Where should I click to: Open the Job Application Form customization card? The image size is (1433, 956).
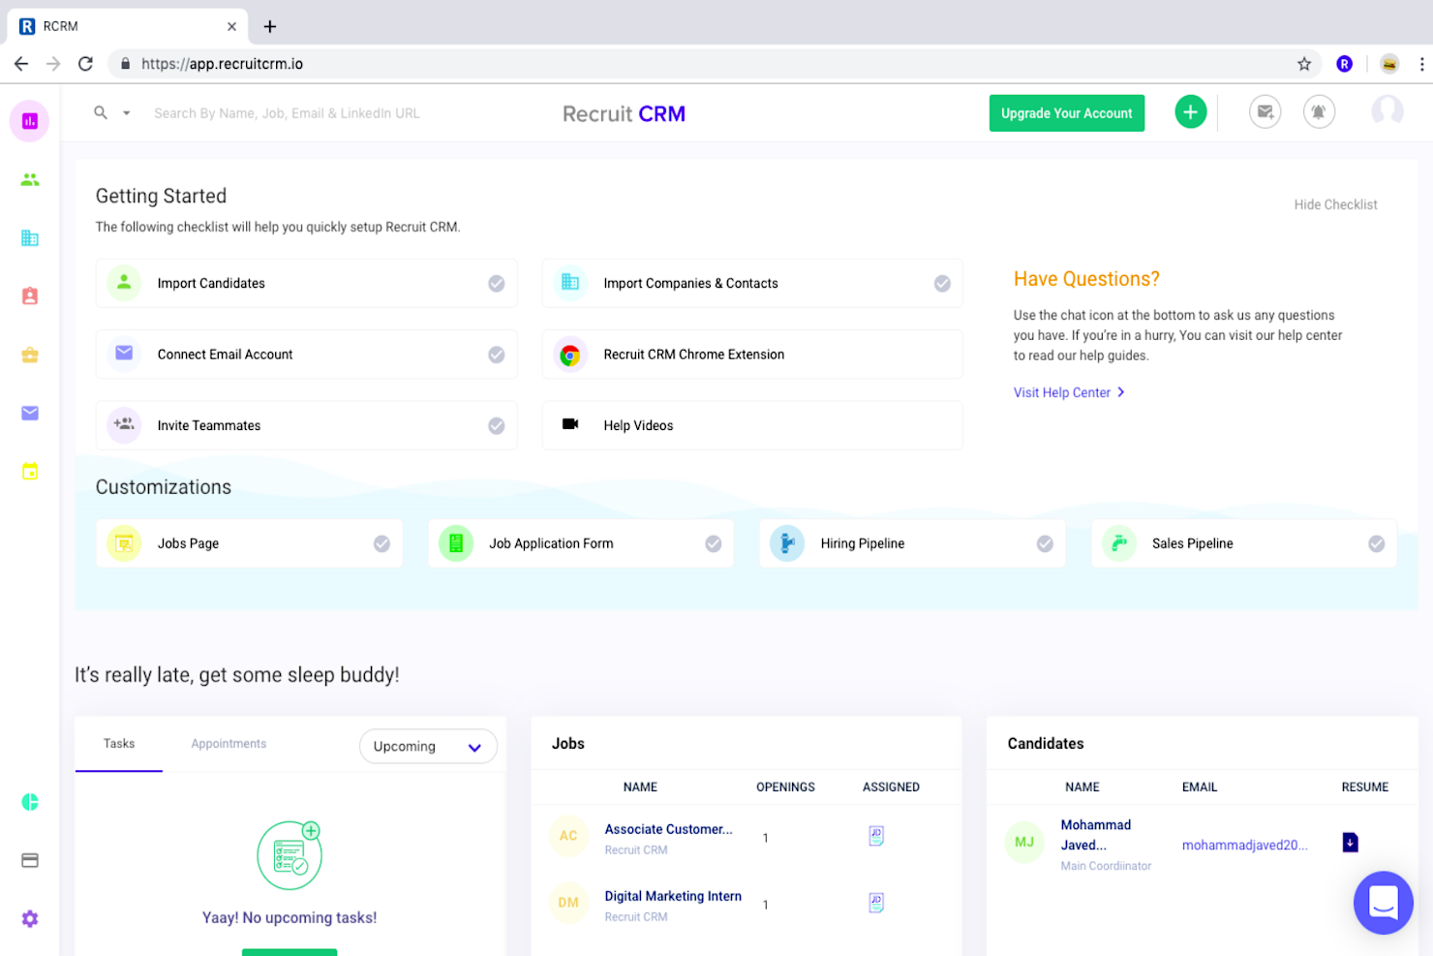click(x=581, y=544)
